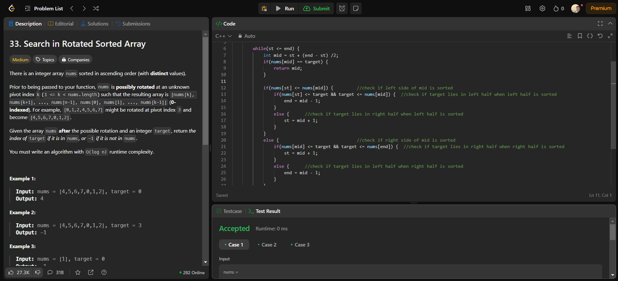This screenshot has width=618, height=281.
Task: Click the Saved status text
Action: pos(221,196)
